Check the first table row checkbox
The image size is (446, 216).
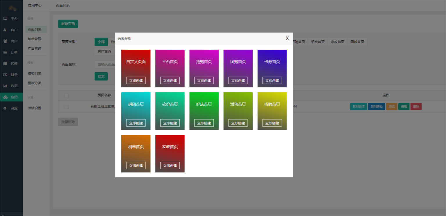click(67, 107)
